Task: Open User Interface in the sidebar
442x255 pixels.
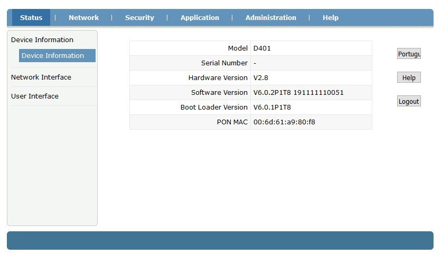Action: pyautogui.click(x=35, y=96)
